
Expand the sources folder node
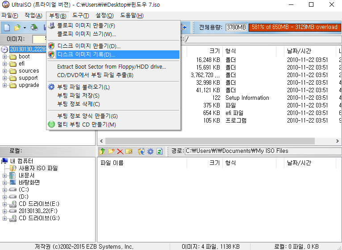tap(4, 71)
